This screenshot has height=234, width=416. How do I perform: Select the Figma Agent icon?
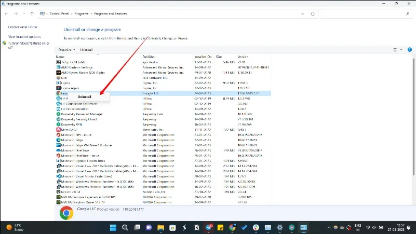pyautogui.click(x=58, y=88)
